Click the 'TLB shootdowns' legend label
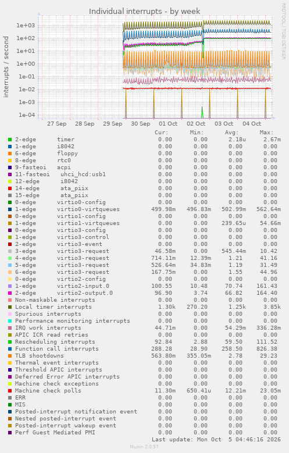 pyautogui.click(x=40, y=356)
